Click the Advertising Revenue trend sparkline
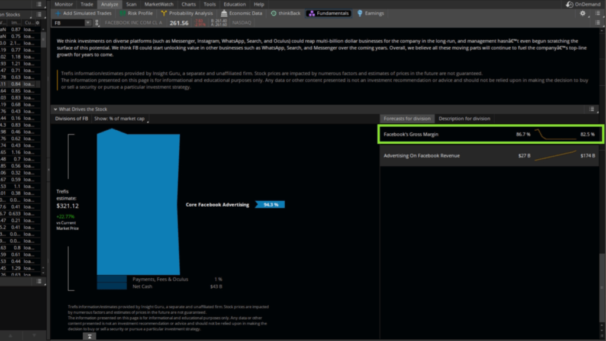This screenshot has width=606, height=341. point(555,156)
